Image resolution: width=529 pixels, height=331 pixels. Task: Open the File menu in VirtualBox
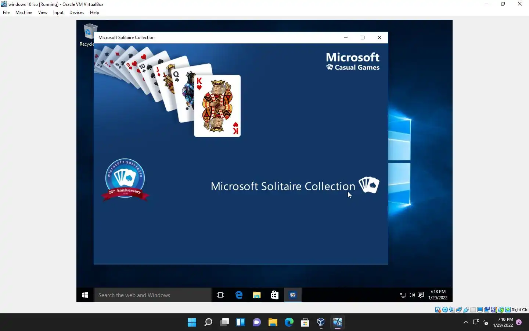pos(6,13)
